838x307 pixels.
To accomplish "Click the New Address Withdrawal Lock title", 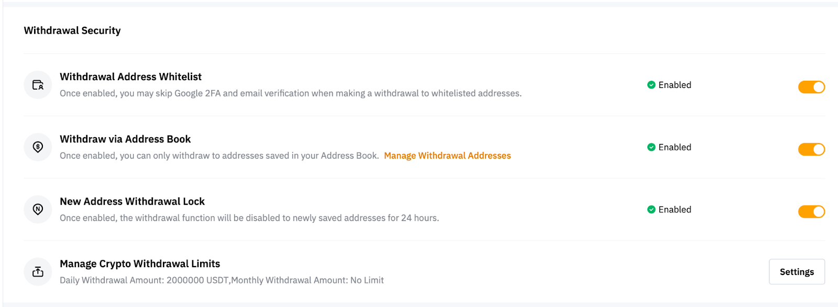I will tap(132, 202).
